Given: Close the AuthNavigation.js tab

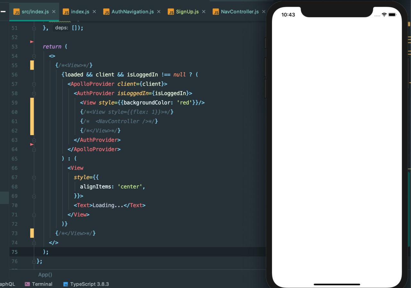Looking at the screenshot, I should (159, 12).
